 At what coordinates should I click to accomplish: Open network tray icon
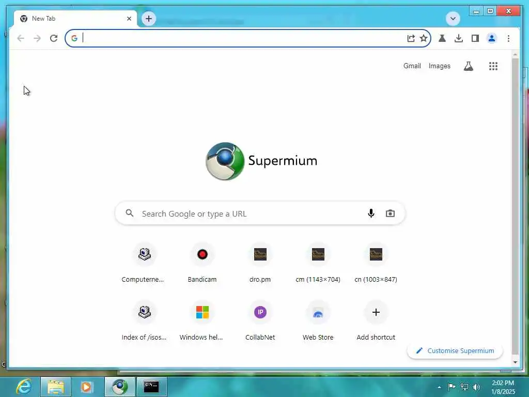464,387
